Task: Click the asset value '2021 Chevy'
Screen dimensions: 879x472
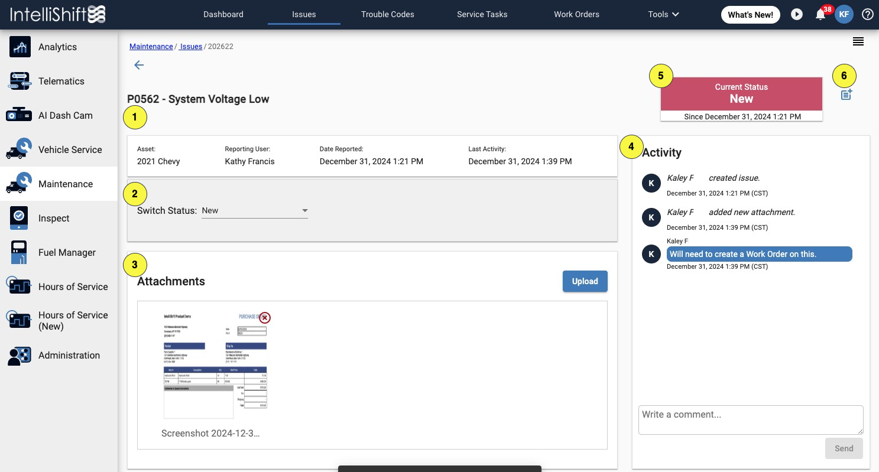Action: (158, 161)
